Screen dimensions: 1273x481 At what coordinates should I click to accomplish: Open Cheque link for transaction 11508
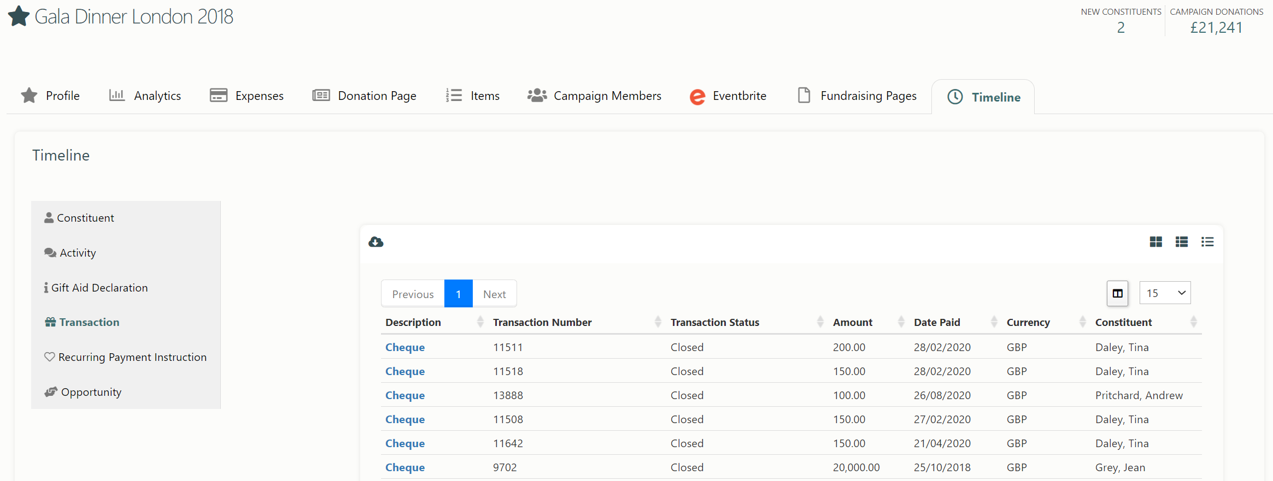(x=405, y=419)
